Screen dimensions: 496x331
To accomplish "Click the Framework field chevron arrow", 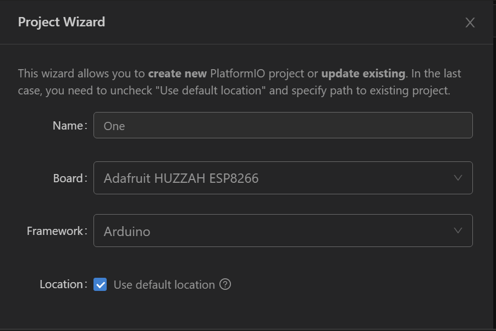I will click(458, 231).
